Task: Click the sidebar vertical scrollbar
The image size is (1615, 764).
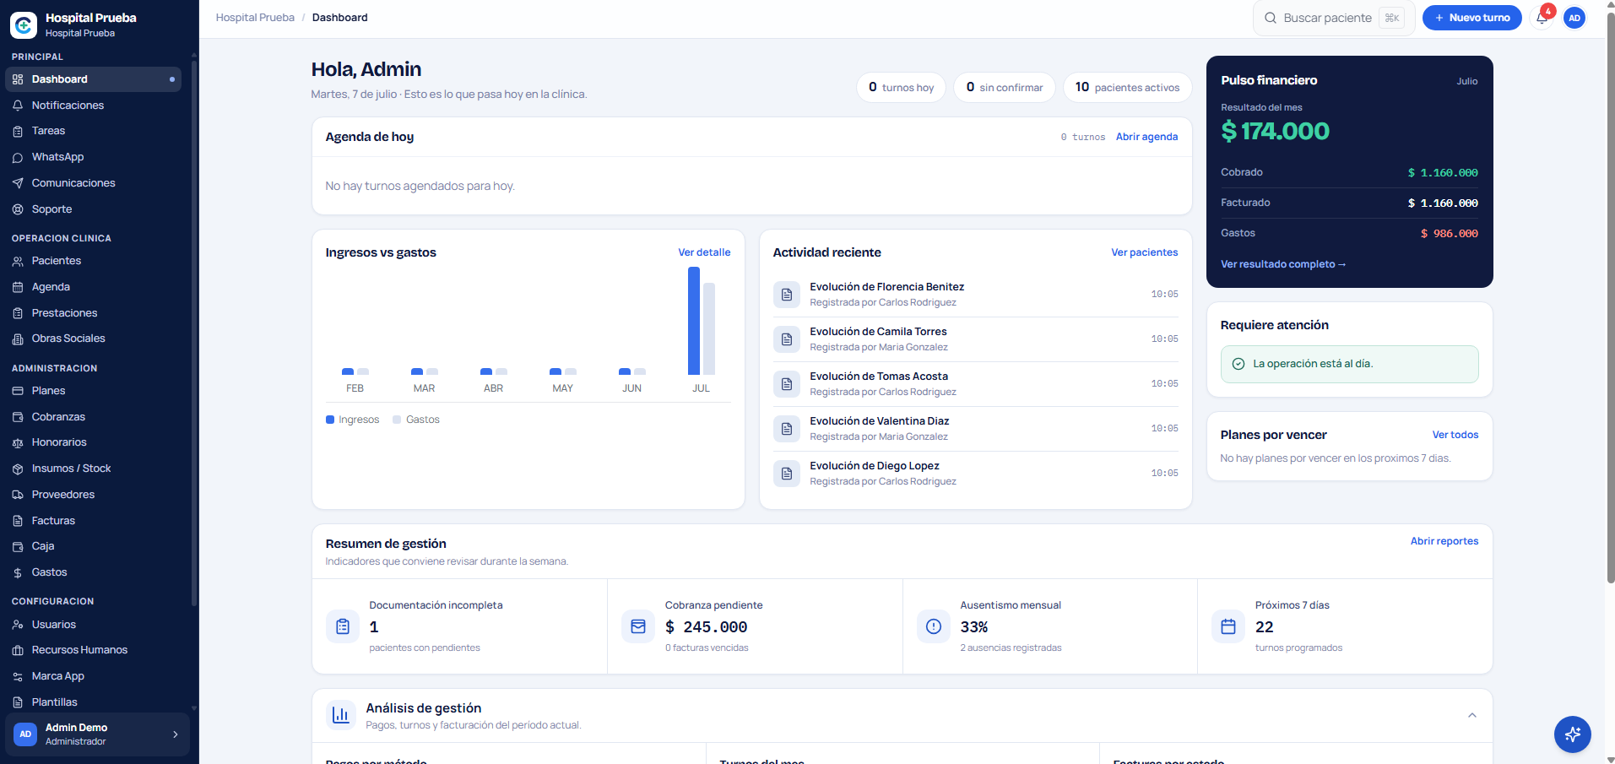Action: (x=194, y=333)
